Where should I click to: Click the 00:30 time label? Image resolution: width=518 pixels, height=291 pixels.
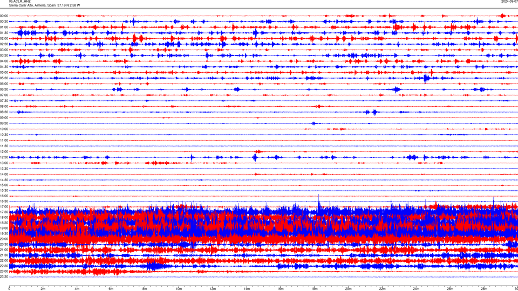(x=4, y=22)
